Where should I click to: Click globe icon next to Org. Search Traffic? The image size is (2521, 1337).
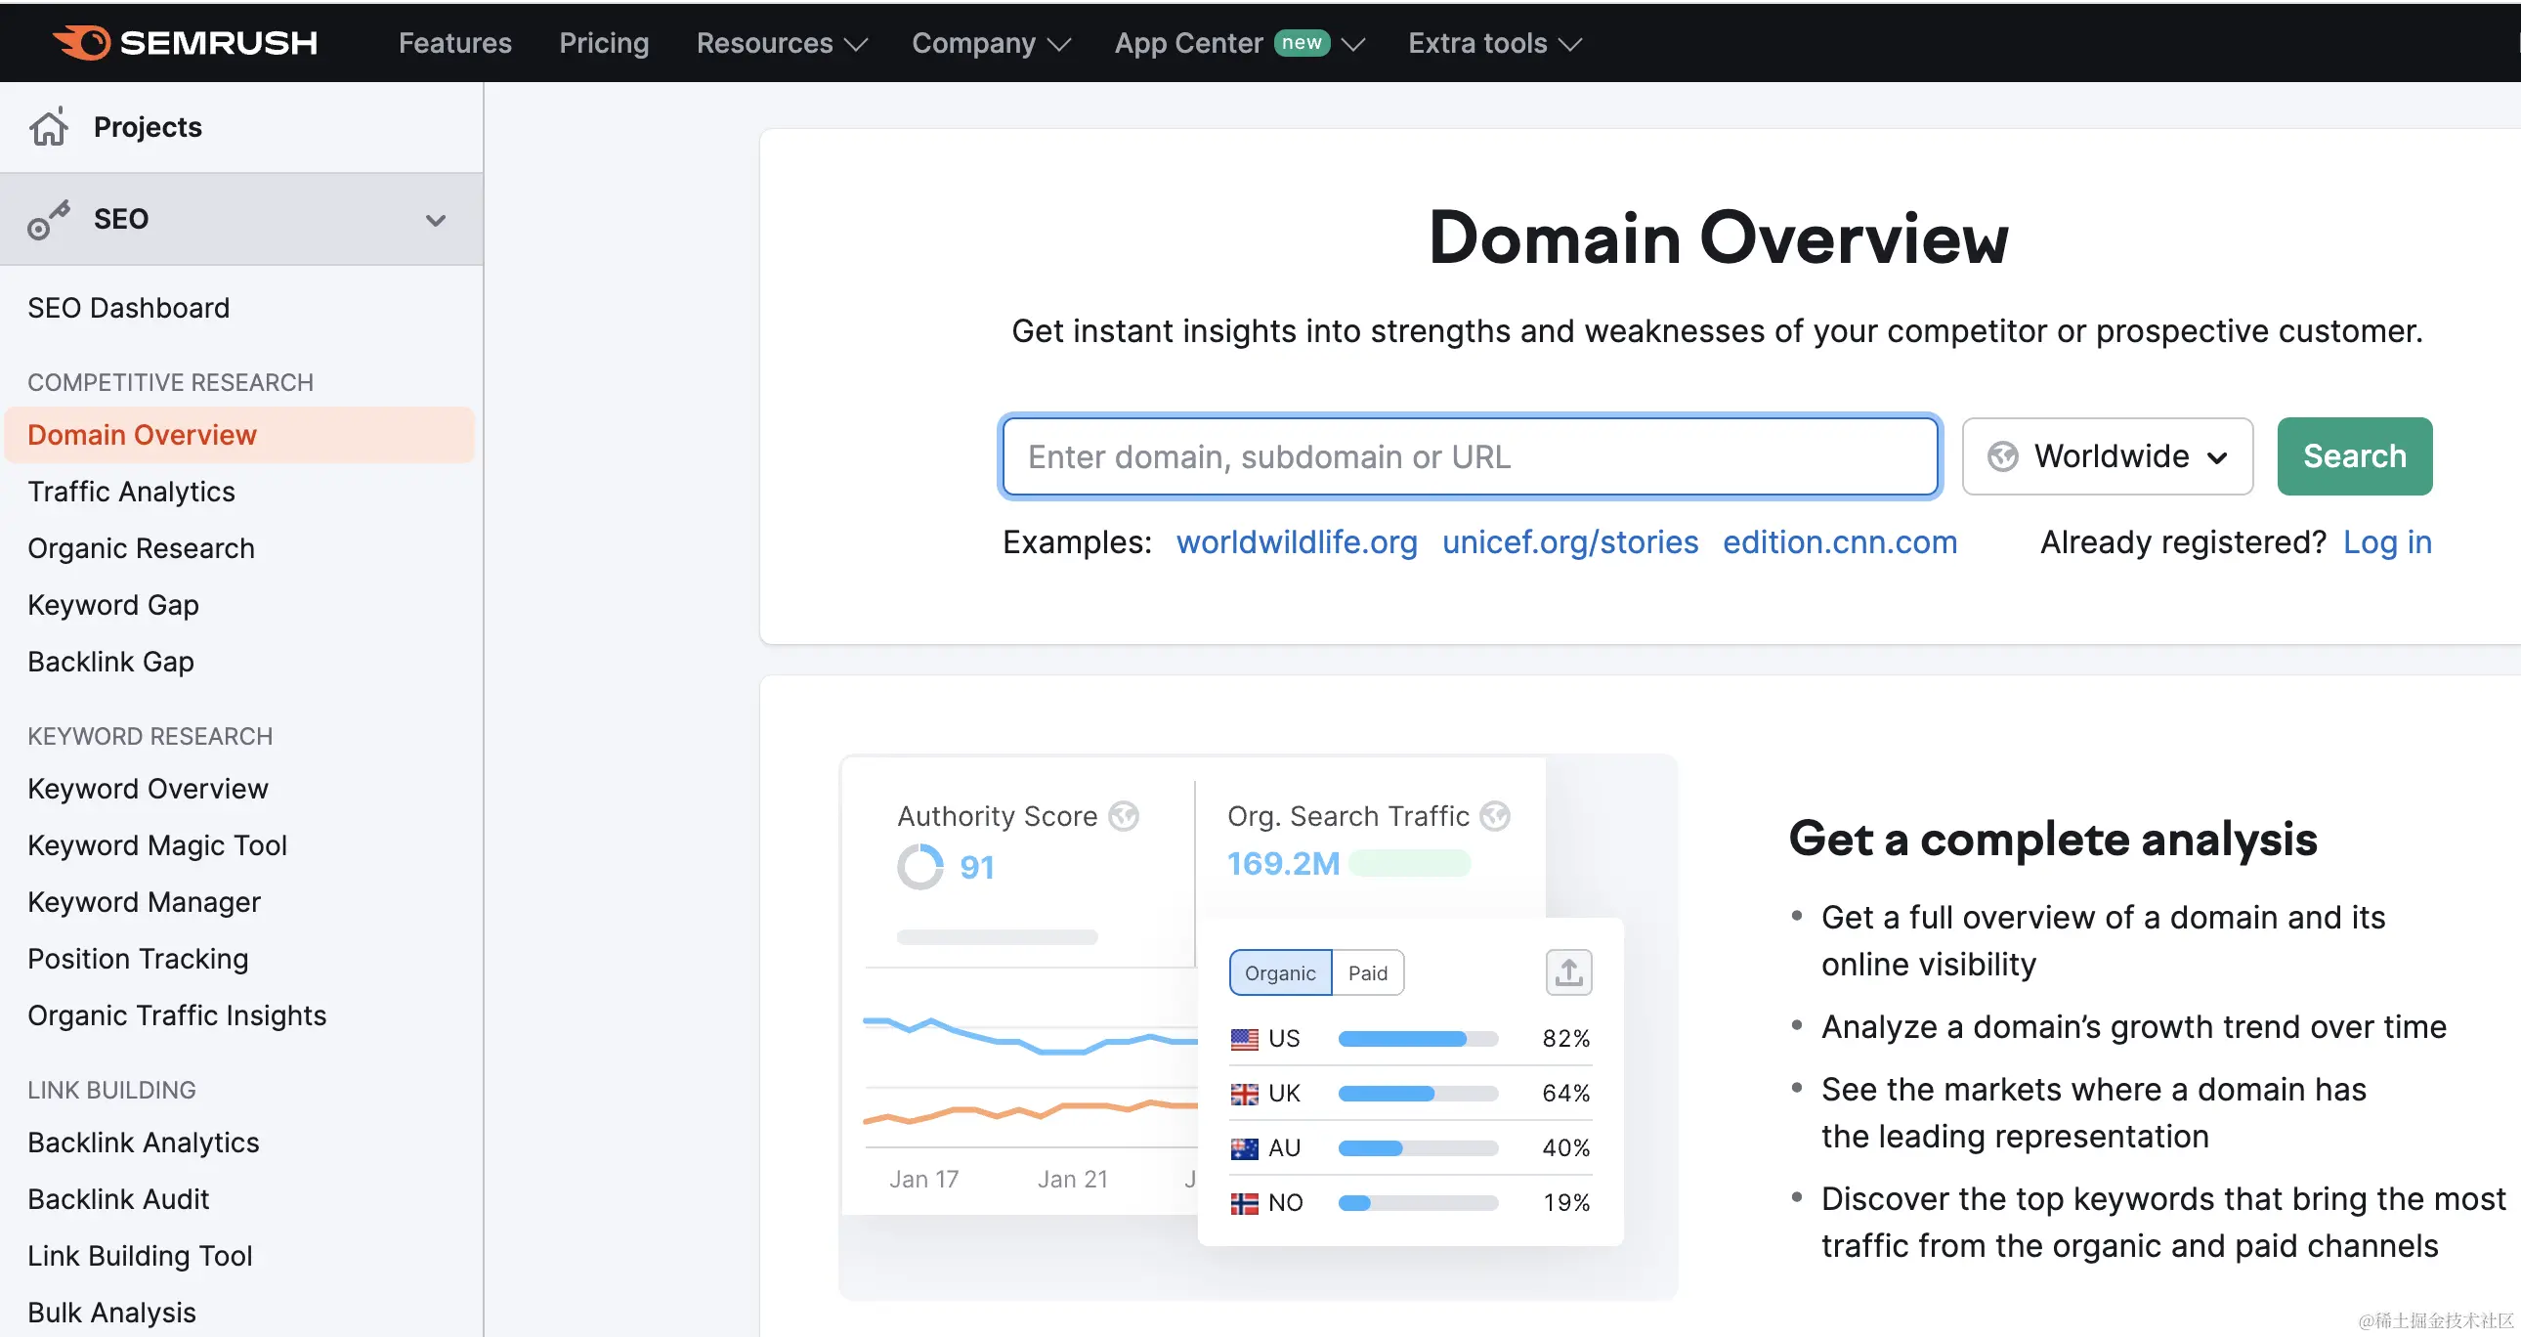[x=1494, y=815]
